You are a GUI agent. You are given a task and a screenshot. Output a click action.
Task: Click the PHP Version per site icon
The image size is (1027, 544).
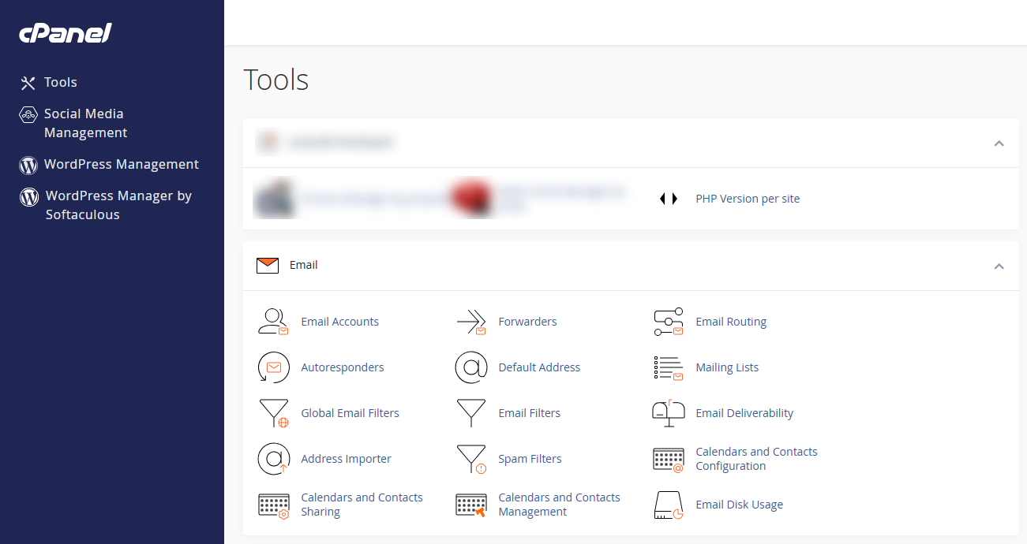pos(669,199)
